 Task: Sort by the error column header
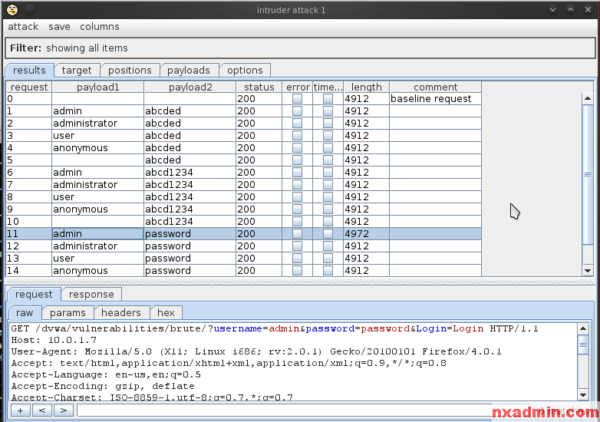298,87
